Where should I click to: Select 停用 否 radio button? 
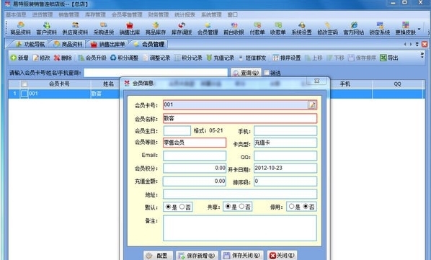pyautogui.click(x=306, y=206)
